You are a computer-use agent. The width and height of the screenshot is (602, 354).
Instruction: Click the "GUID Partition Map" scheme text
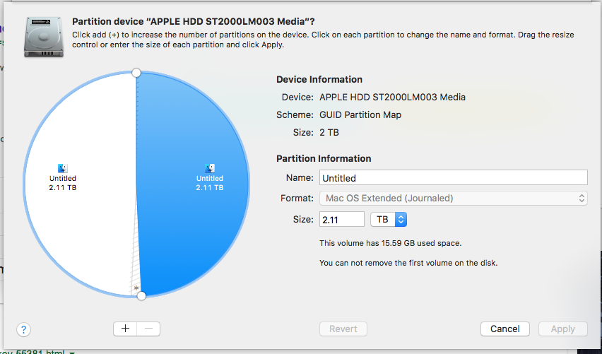click(360, 114)
